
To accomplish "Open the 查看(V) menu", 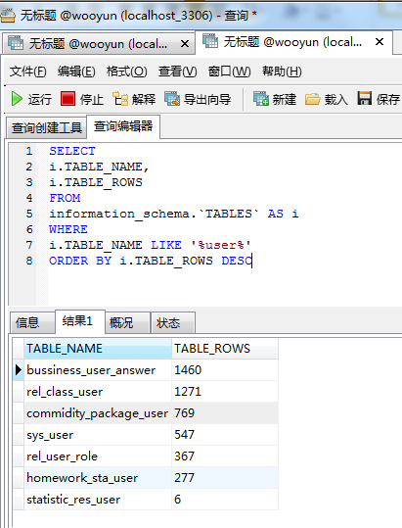I will [177, 72].
